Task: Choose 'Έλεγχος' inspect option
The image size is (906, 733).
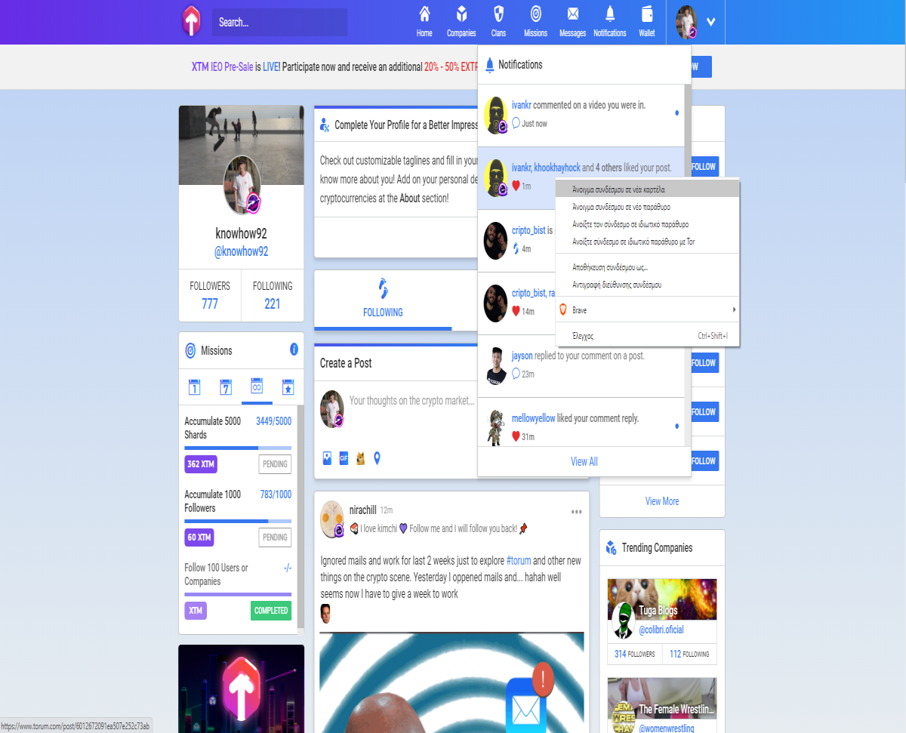Action: click(x=647, y=336)
